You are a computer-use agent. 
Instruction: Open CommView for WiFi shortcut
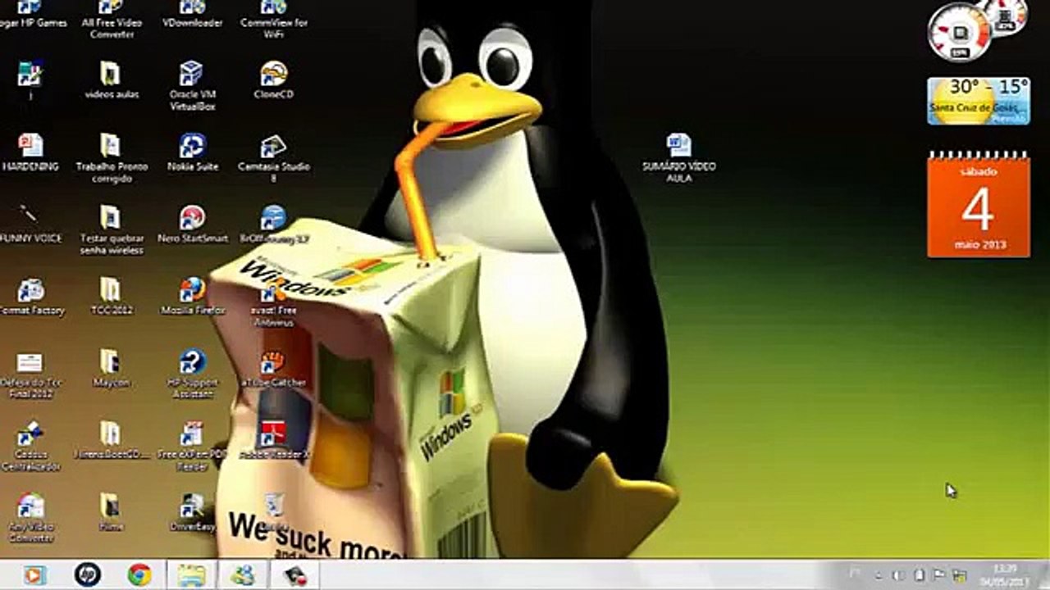click(273, 18)
